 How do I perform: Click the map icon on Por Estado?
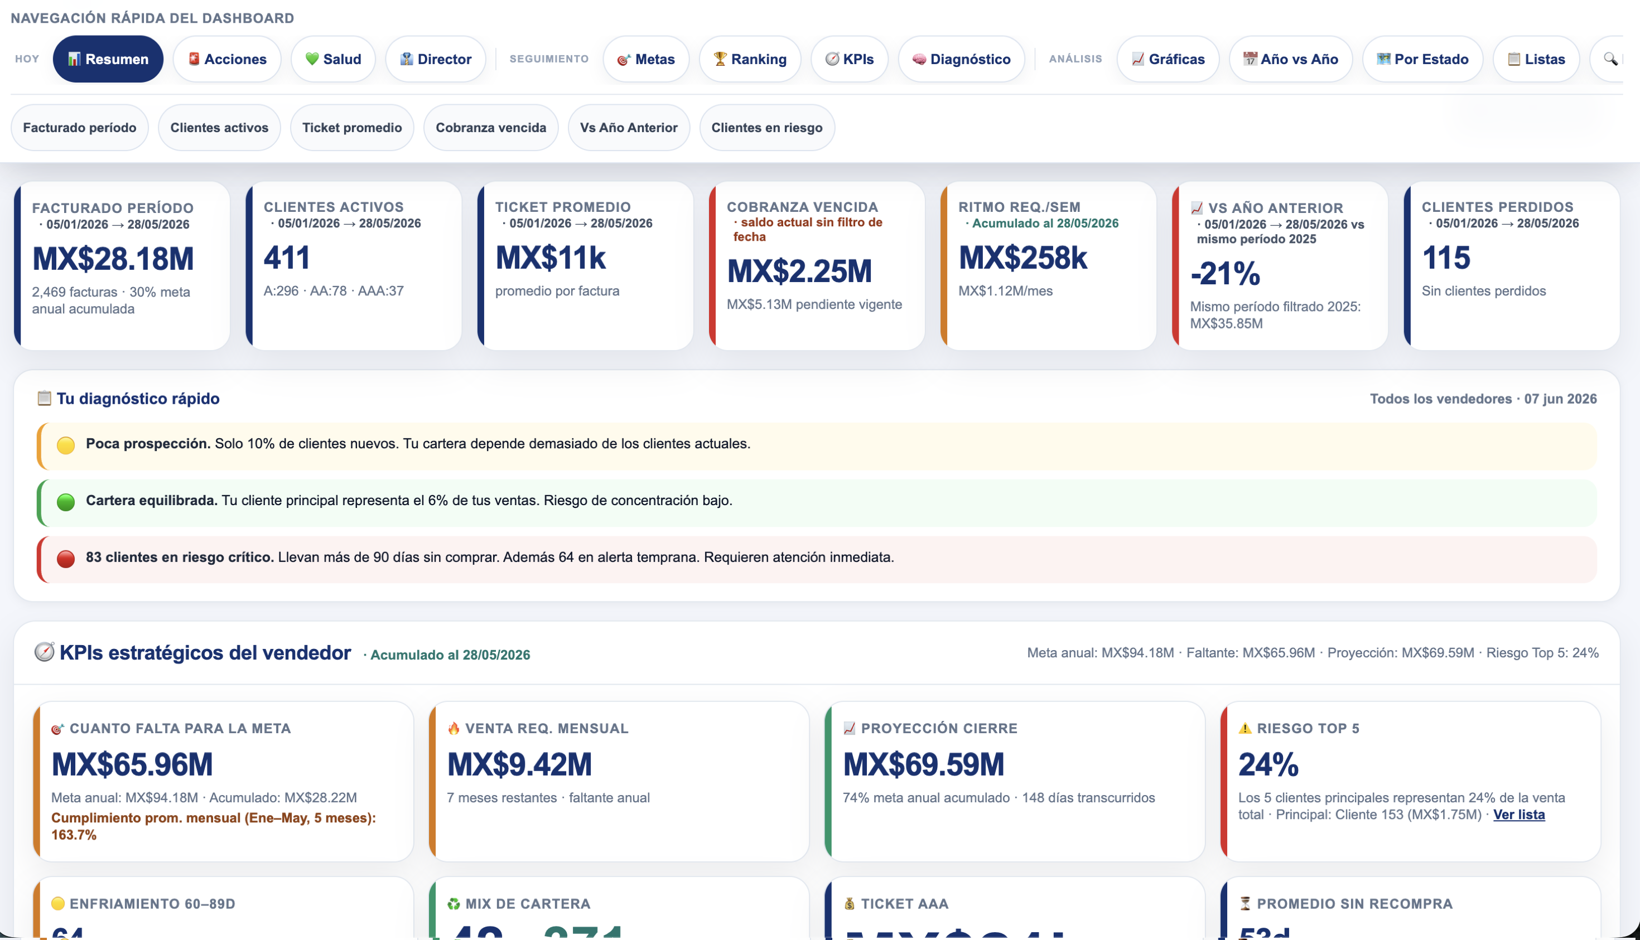pyautogui.click(x=1383, y=59)
